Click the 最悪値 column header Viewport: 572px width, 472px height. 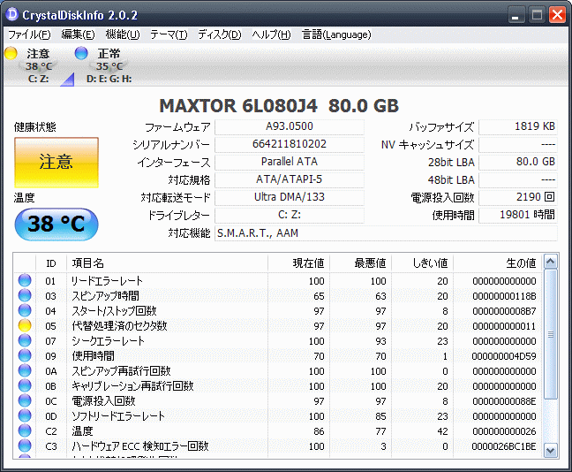360,263
